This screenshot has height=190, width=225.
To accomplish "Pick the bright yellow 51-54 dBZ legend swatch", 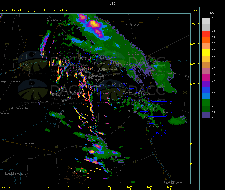I will [x=206, y=53].
